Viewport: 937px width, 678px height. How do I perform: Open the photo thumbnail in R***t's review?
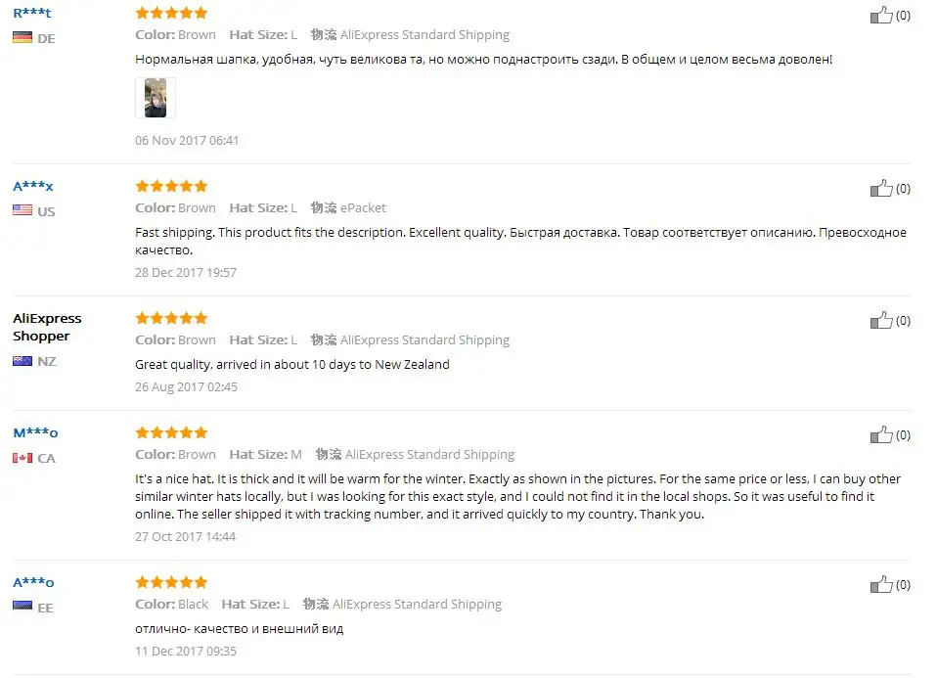(156, 98)
